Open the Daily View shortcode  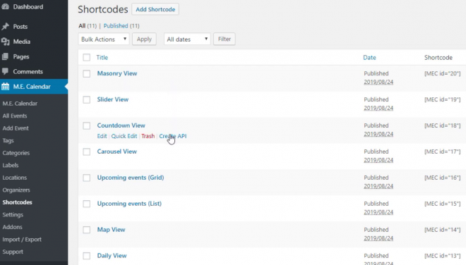point(112,256)
